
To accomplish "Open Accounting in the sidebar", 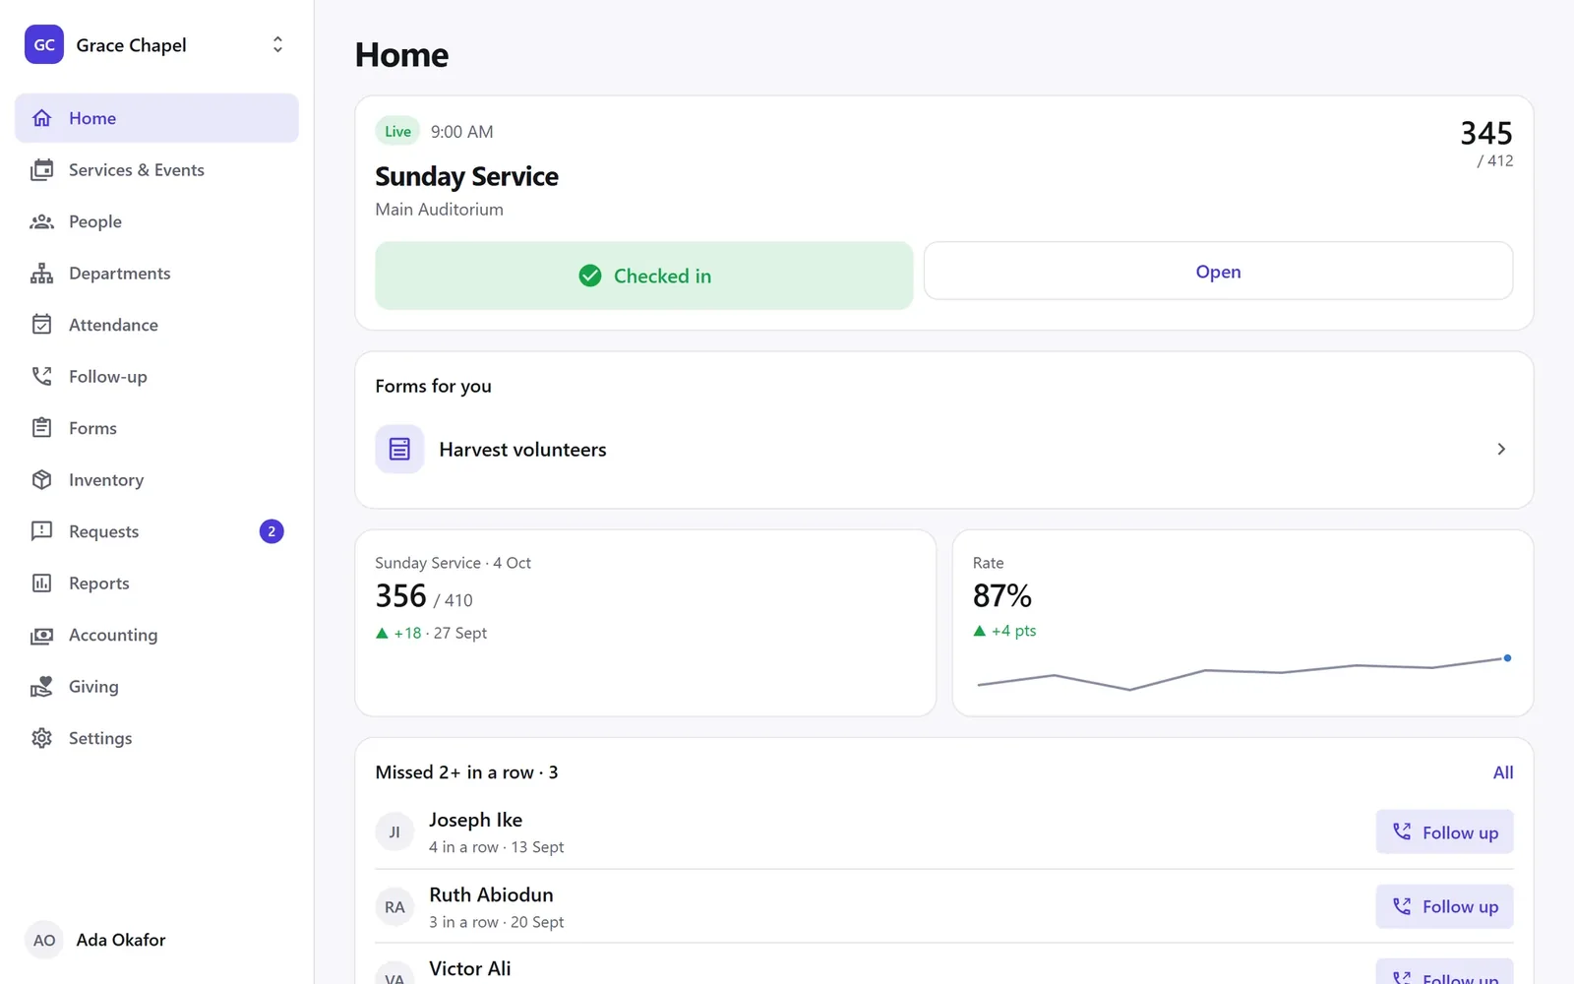I will 156,635.
